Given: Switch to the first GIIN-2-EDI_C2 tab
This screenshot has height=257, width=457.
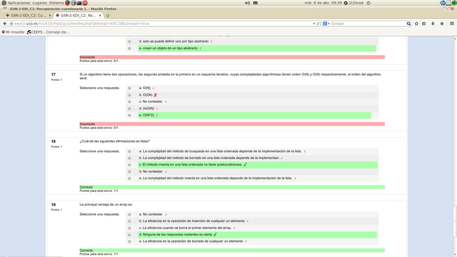Looking at the screenshot, I should point(26,16).
